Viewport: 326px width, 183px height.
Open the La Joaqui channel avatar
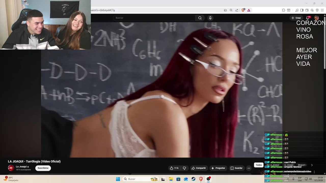click(x=11, y=168)
